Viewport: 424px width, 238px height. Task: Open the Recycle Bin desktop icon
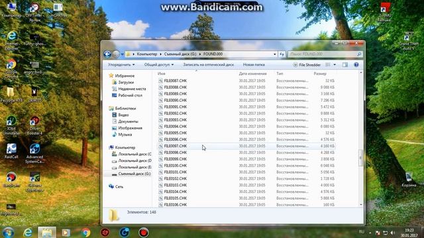409,180
